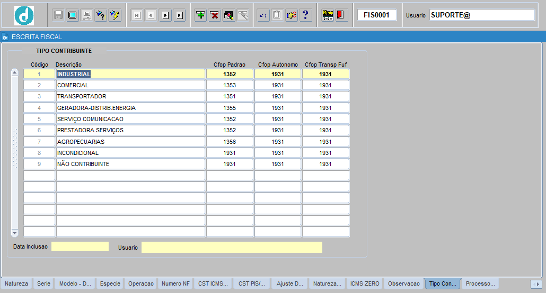The width and height of the screenshot is (546, 293).
Task: Click Cfop Padrao 1355 for GERADORA row
Action: pyautogui.click(x=230, y=108)
